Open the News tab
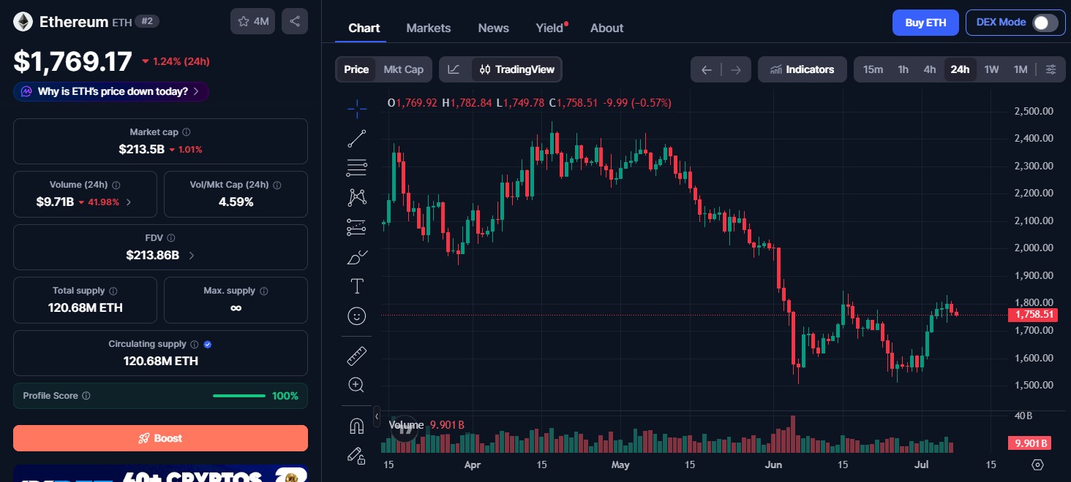The height and width of the screenshot is (482, 1071). point(494,28)
